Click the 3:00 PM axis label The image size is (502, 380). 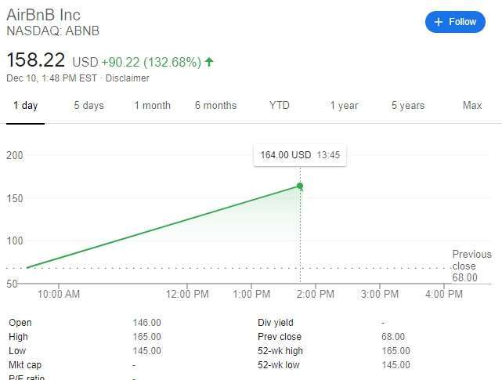point(380,295)
